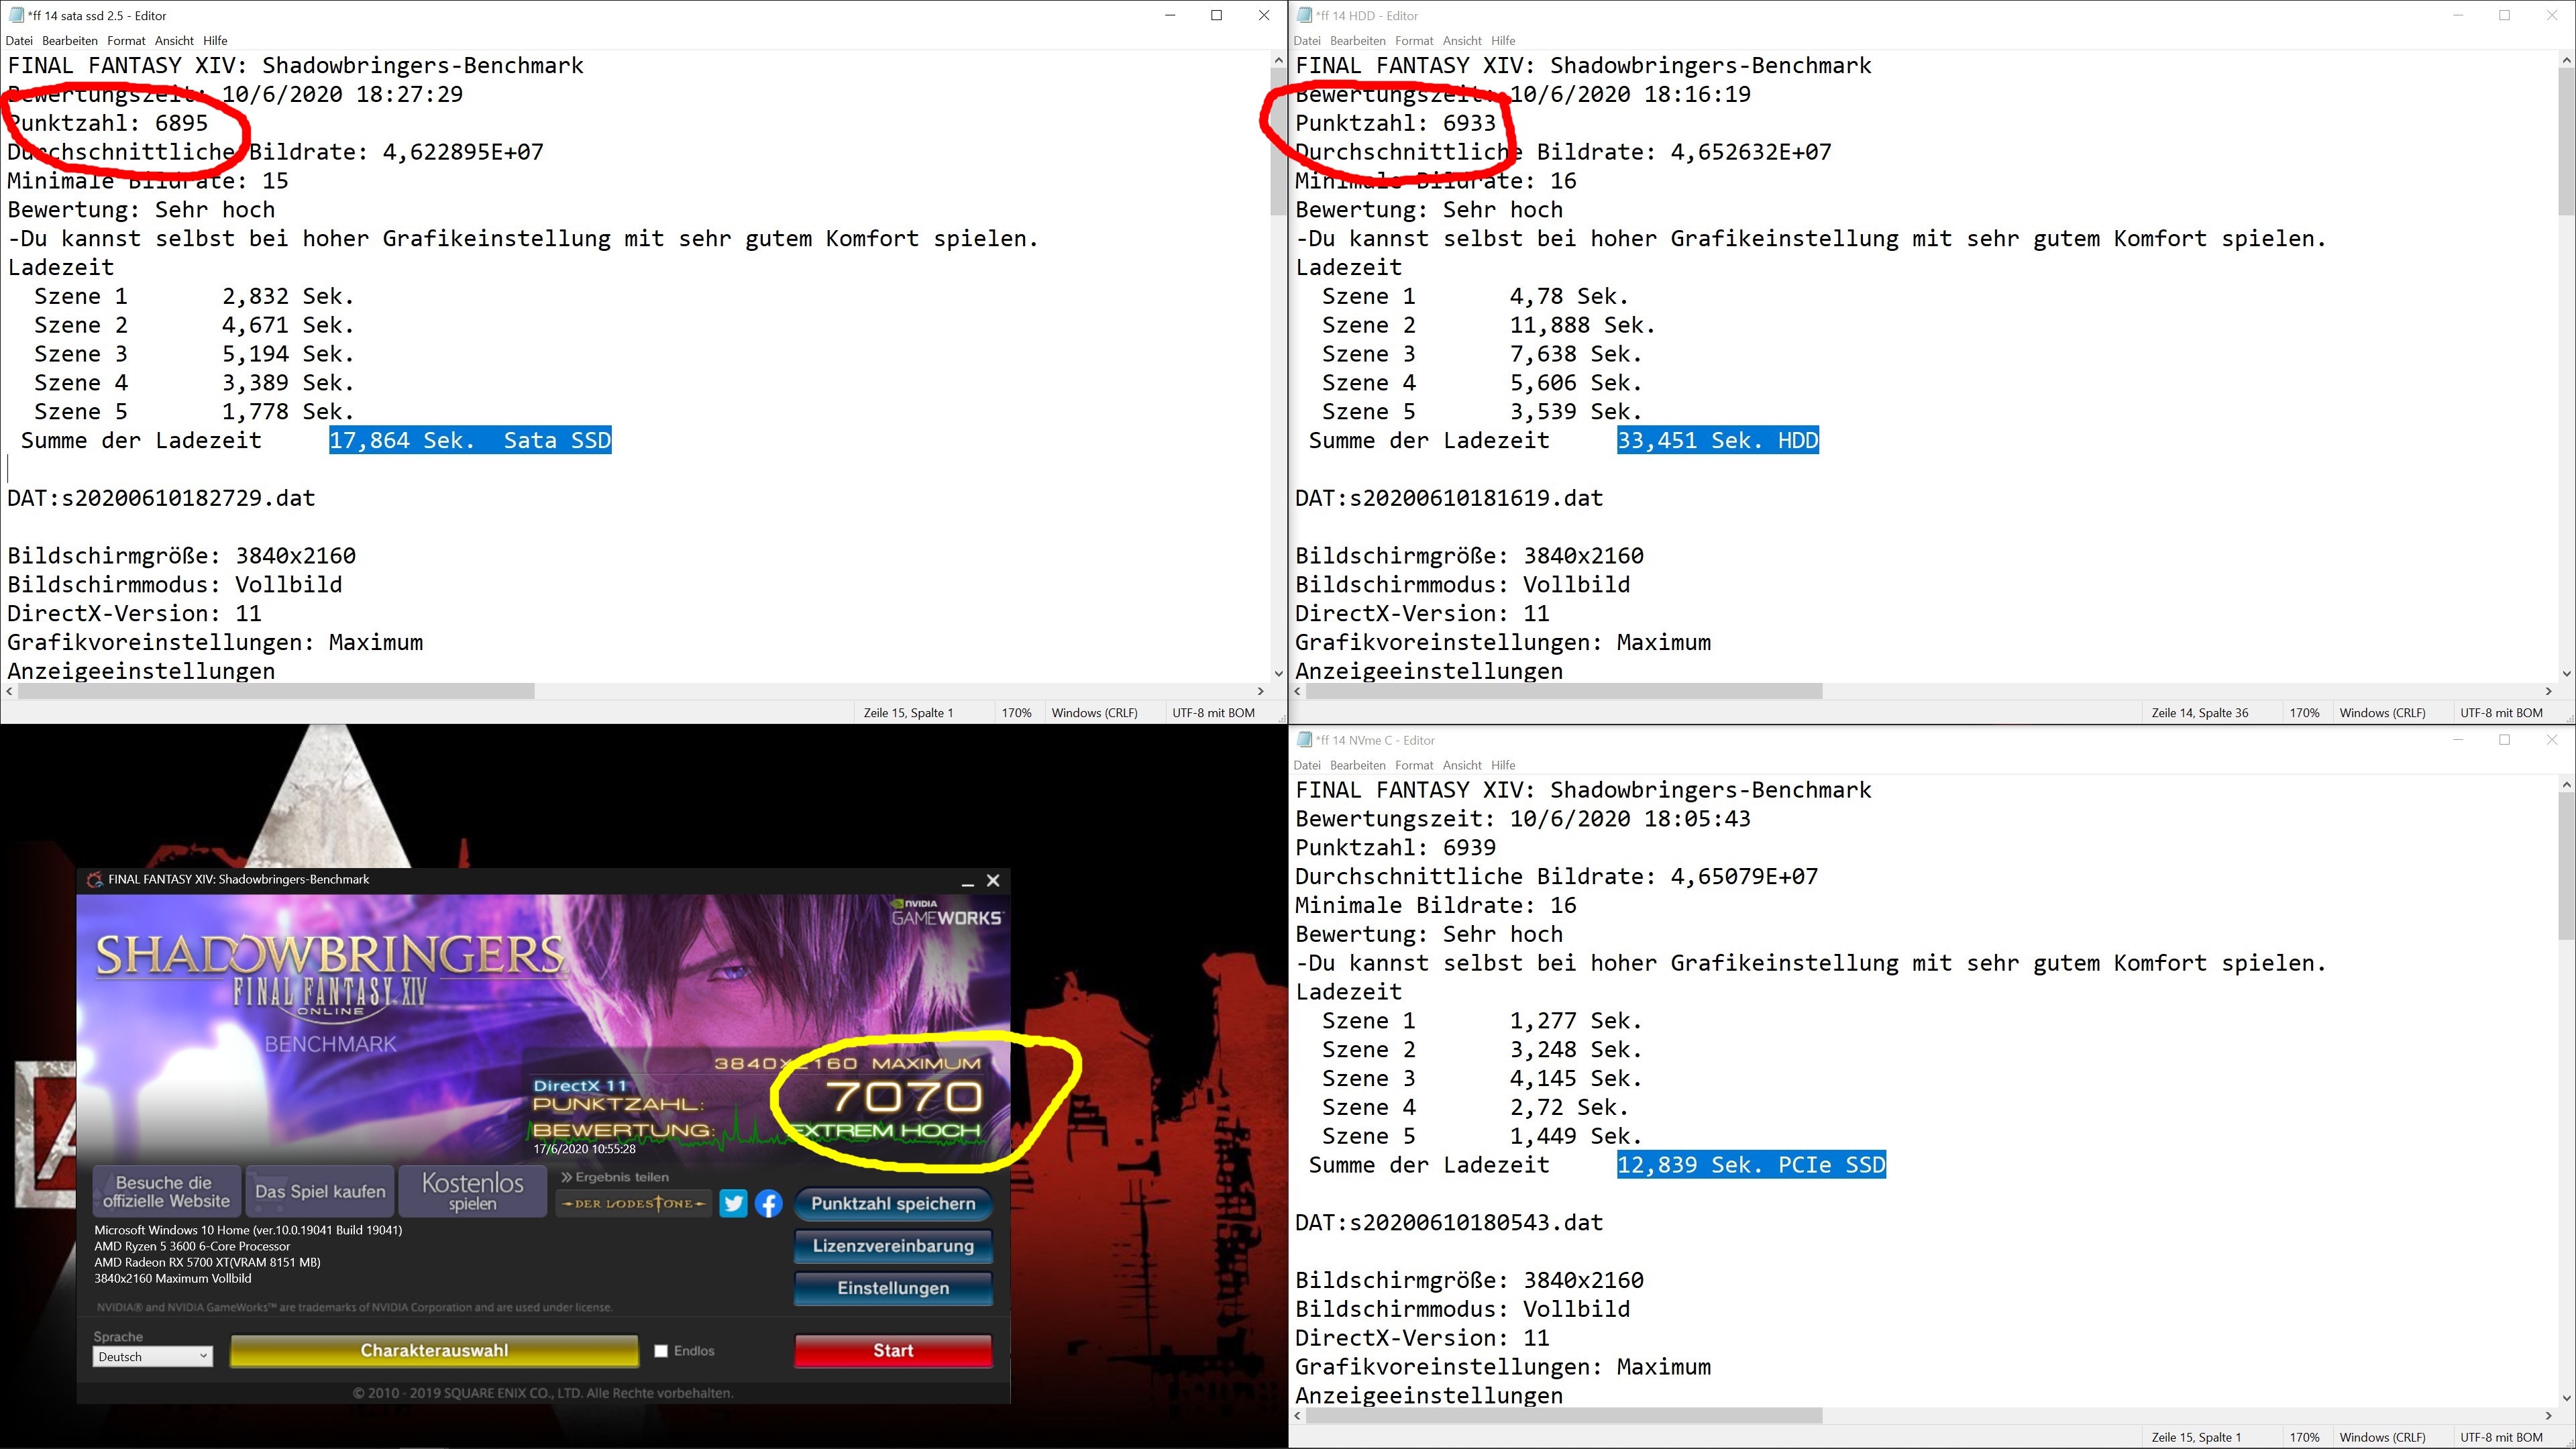Image resolution: width=2576 pixels, height=1449 pixels.
Task: Click Notepad icon of the sata ssd window
Action: click(16, 15)
